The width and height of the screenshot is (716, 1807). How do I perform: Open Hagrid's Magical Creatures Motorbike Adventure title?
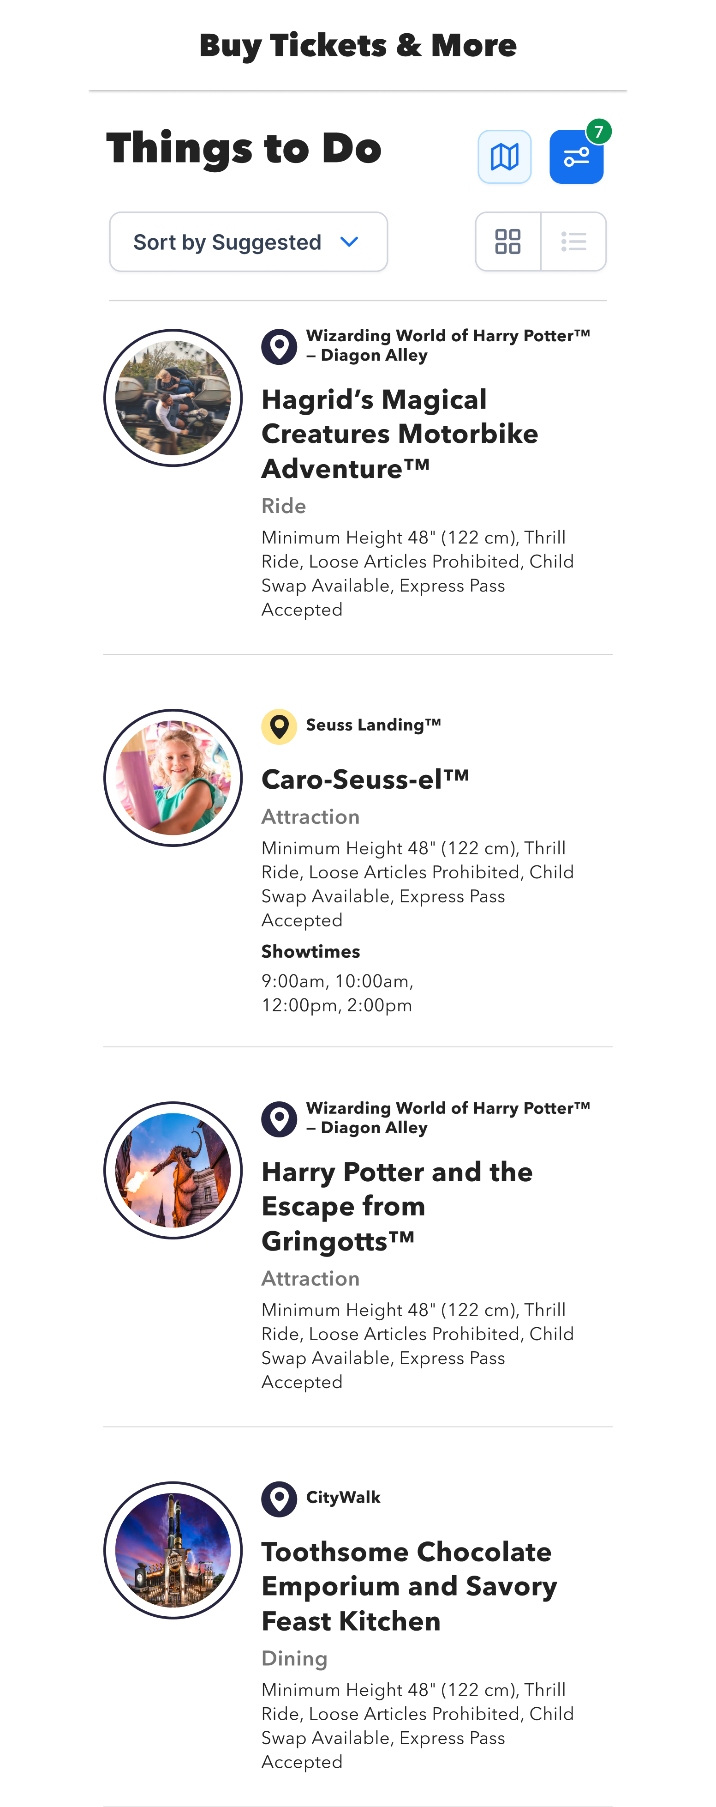(400, 434)
